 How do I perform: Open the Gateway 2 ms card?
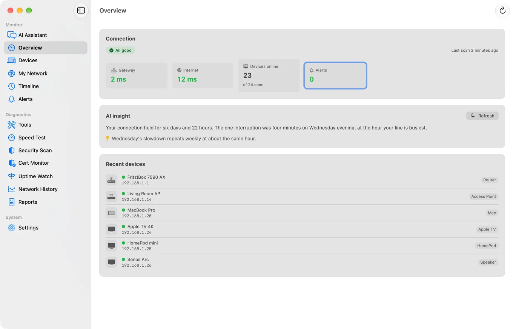pos(137,76)
